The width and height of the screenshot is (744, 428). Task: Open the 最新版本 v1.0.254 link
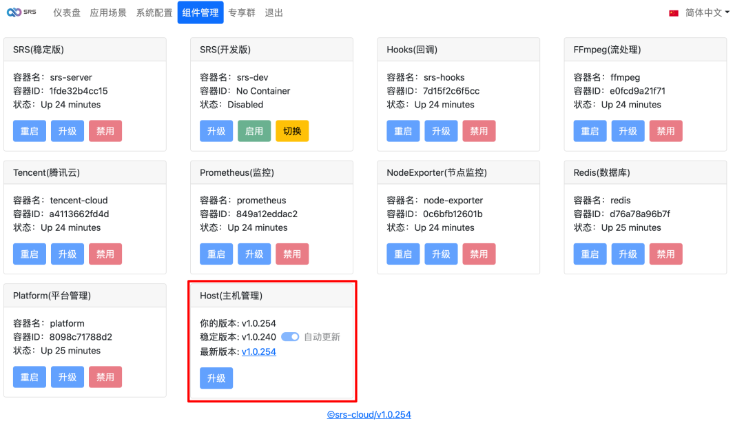point(259,351)
